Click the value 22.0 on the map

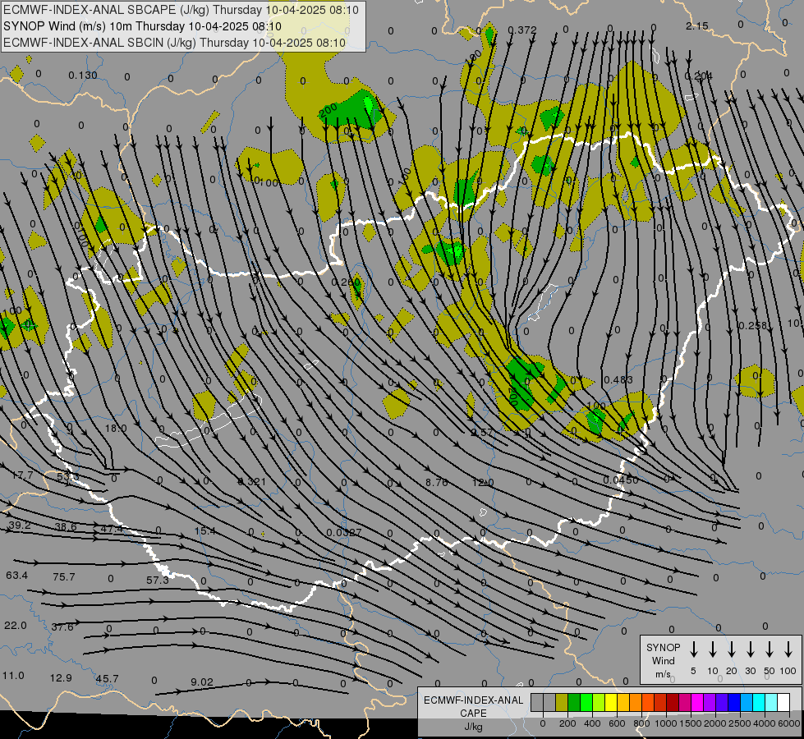(x=16, y=626)
